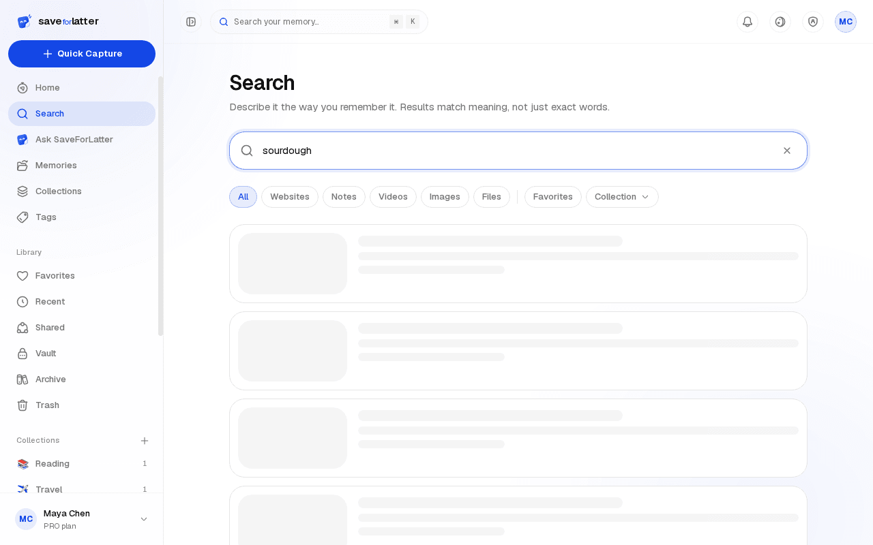The height and width of the screenshot is (545, 873).
Task: Toggle the Favorites filter chip
Action: click(553, 197)
